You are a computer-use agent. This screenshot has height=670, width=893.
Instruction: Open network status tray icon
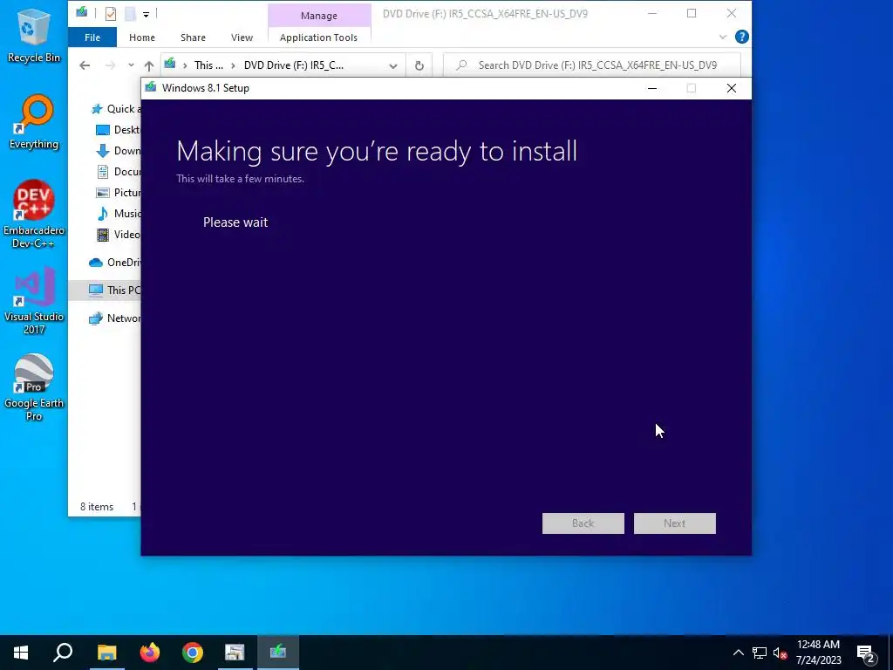coord(760,653)
